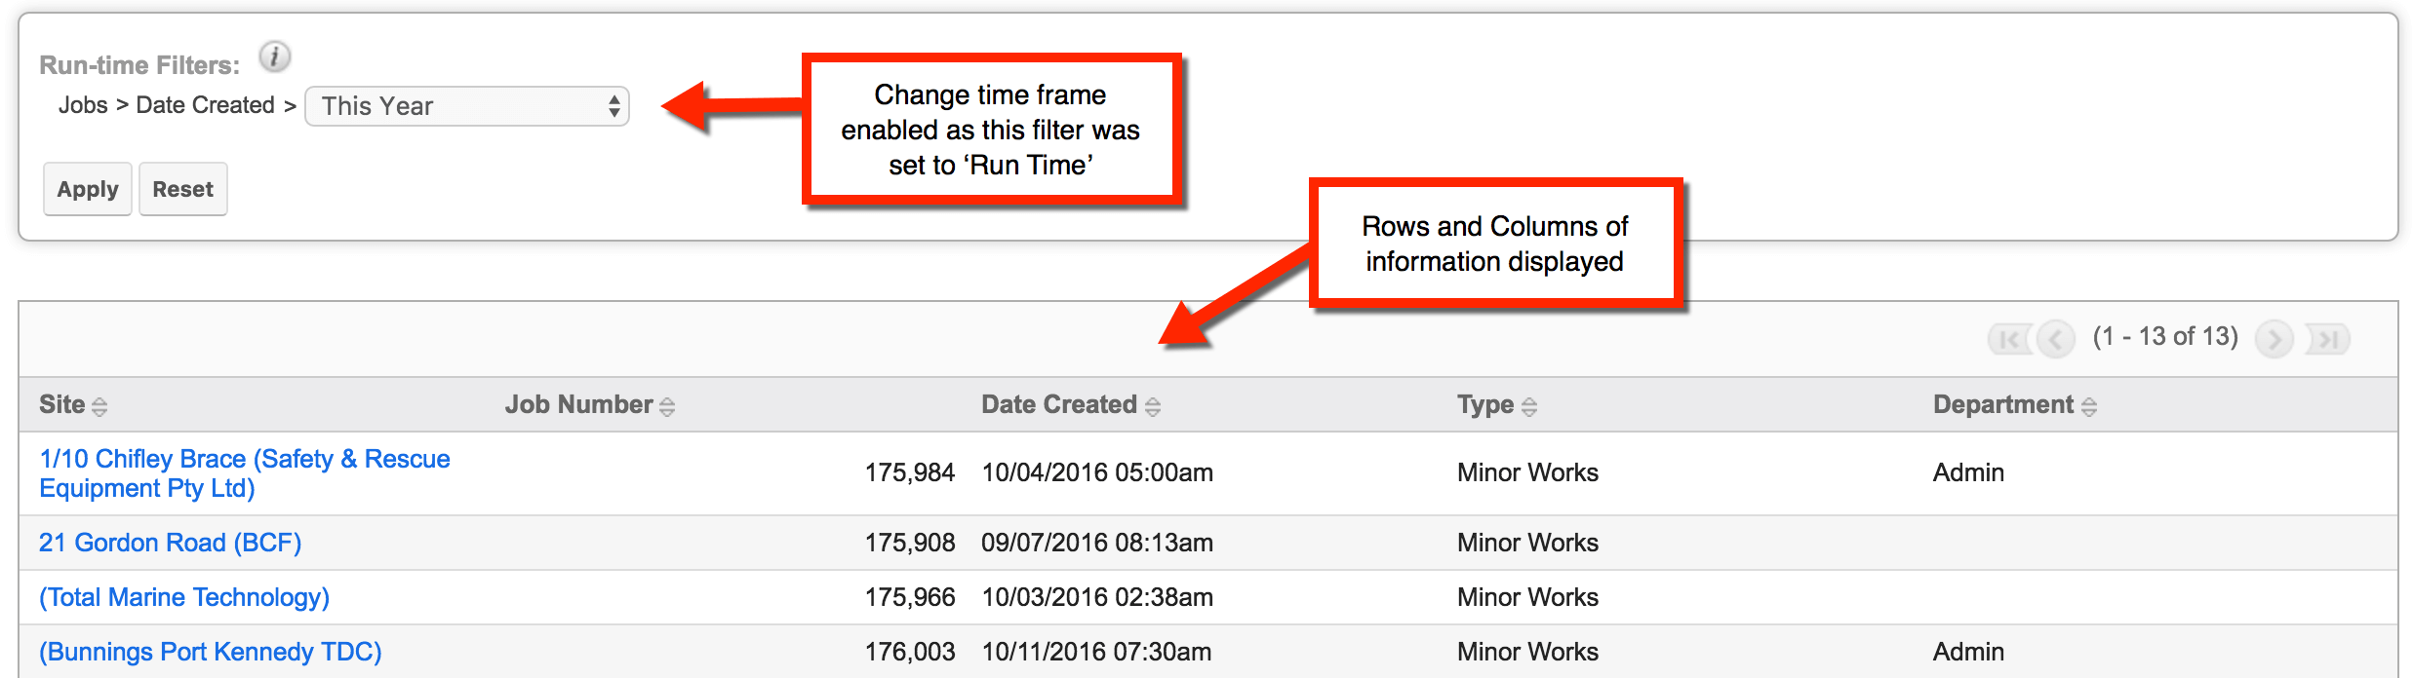The width and height of the screenshot is (2413, 678).
Task: Click the Jobs > Date Created filter label
Action: (x=178, y=105)
